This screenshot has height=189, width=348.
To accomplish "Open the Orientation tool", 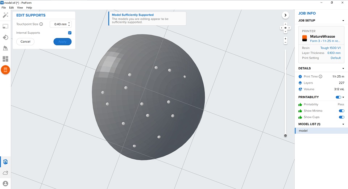I will coord(5,37).
